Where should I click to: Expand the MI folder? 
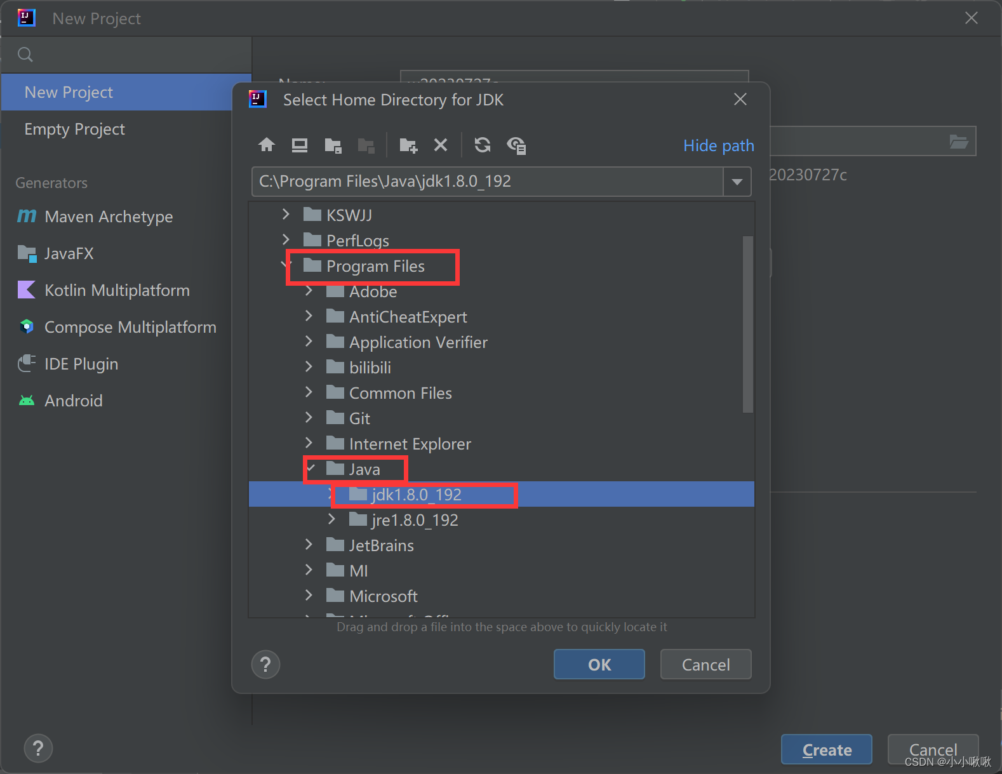click(x=309, y=570)
